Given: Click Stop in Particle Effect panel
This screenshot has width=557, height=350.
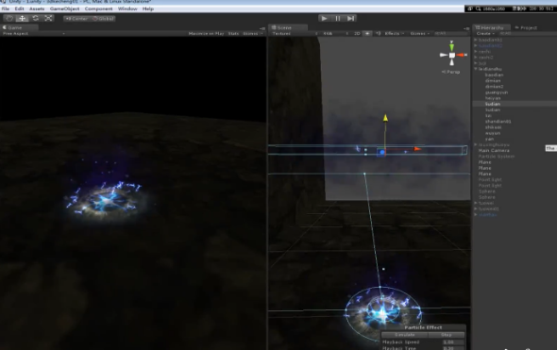Looking at the screenshot, I should coord(447,335).
